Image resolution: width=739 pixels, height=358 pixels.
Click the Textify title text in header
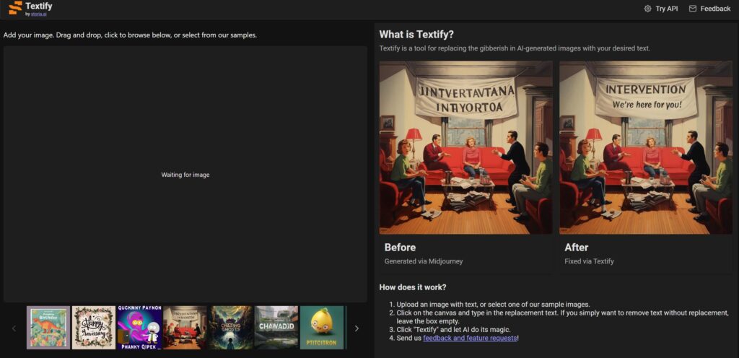(39, 6)
